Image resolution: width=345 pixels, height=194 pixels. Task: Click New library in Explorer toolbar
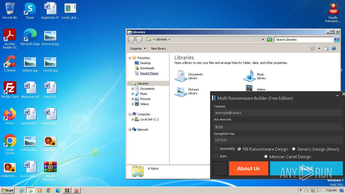point(158,48)
